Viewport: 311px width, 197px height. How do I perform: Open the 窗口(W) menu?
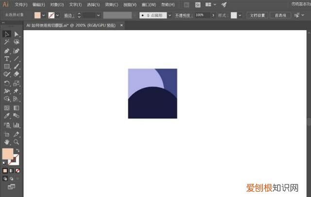pos(149,4)
